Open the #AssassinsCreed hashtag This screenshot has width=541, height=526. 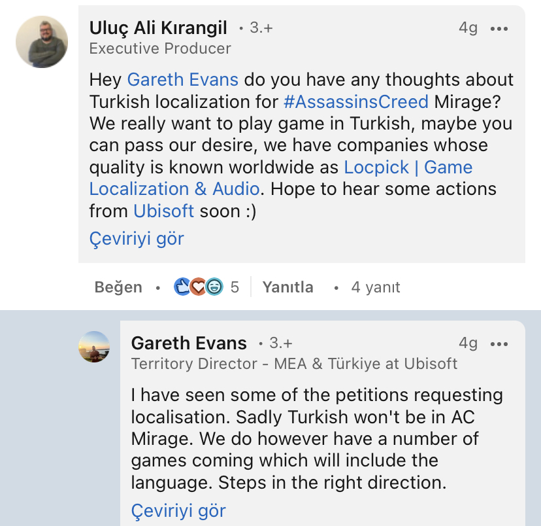tap(356, 102)
